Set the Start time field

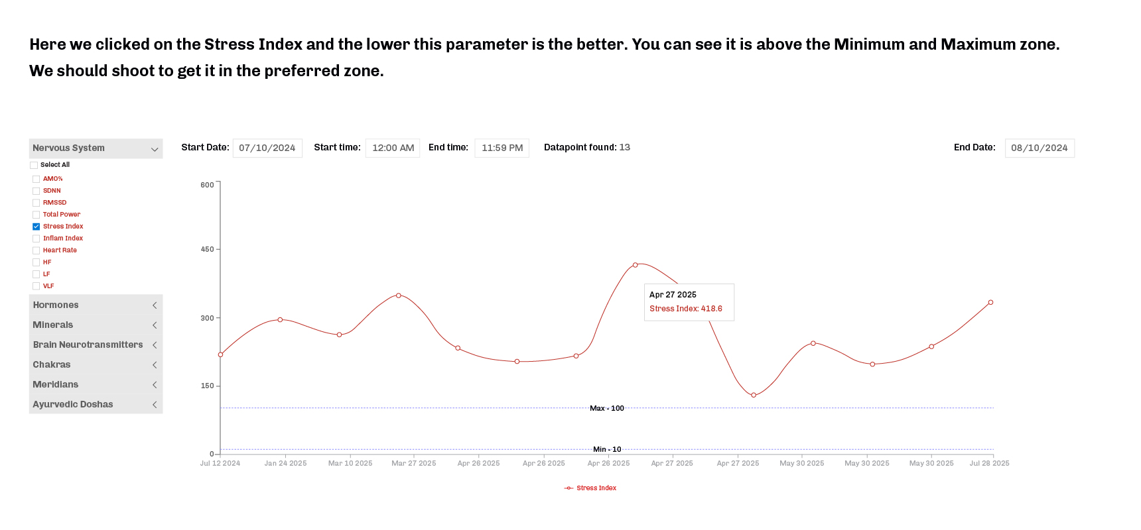coord(393,148)
